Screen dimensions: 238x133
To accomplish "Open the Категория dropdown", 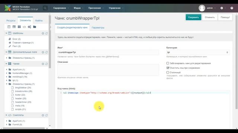I will (x=198, y=52).
